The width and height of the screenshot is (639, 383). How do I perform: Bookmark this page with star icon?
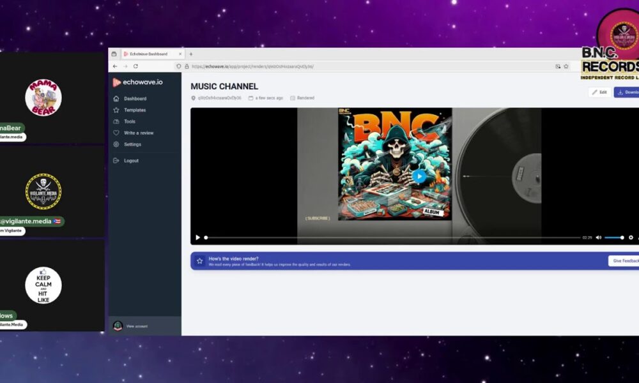point(566,66)
